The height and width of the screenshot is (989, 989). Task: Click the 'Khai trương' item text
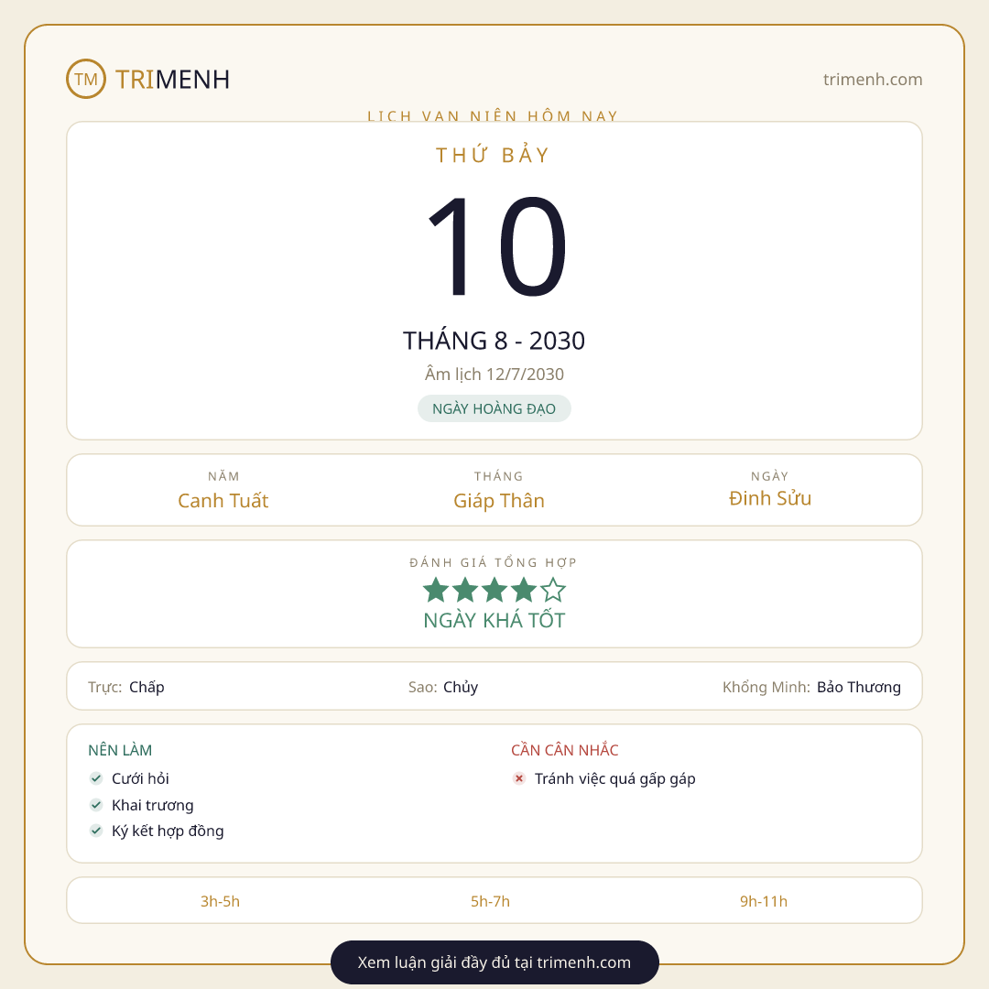(x=153, y=805)
